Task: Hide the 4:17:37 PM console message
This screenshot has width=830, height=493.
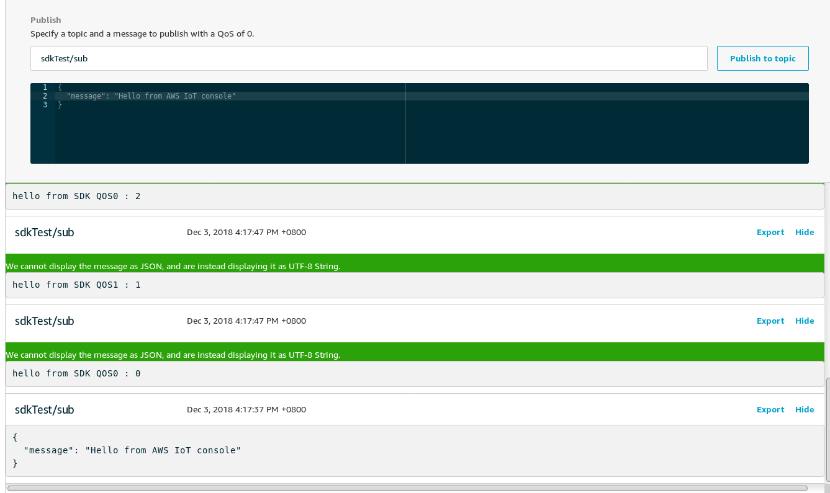Action: click(x=805, y=409)
